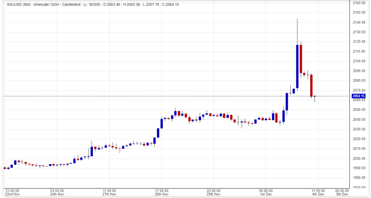
Task: Click the 2000.00 price axis label
Action: [x=359, y=158]
